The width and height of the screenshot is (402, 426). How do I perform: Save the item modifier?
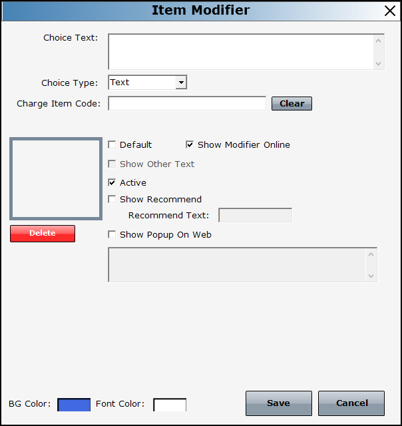278,403
